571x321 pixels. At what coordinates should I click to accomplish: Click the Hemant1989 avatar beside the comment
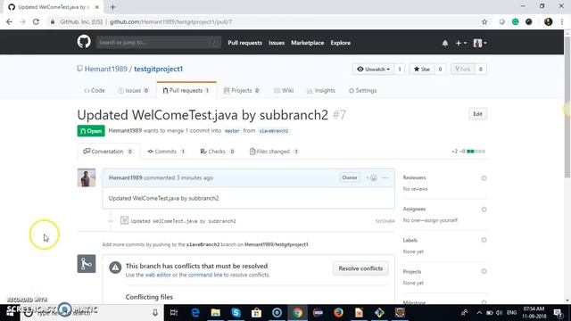[x=87, y=177]
